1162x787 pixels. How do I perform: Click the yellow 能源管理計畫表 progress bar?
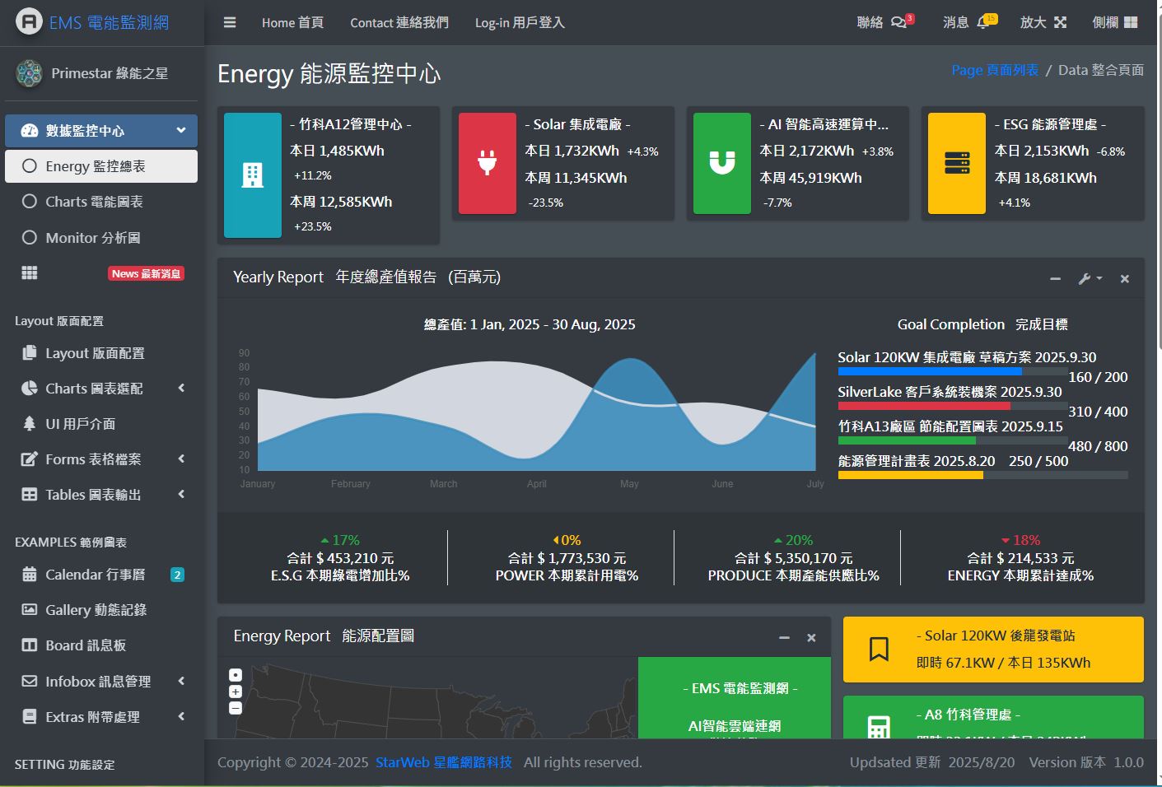point(911,475)
